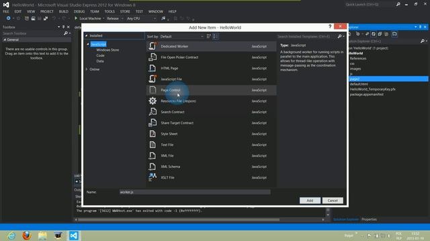
Task: Select the References node
Action: point(358,58)
